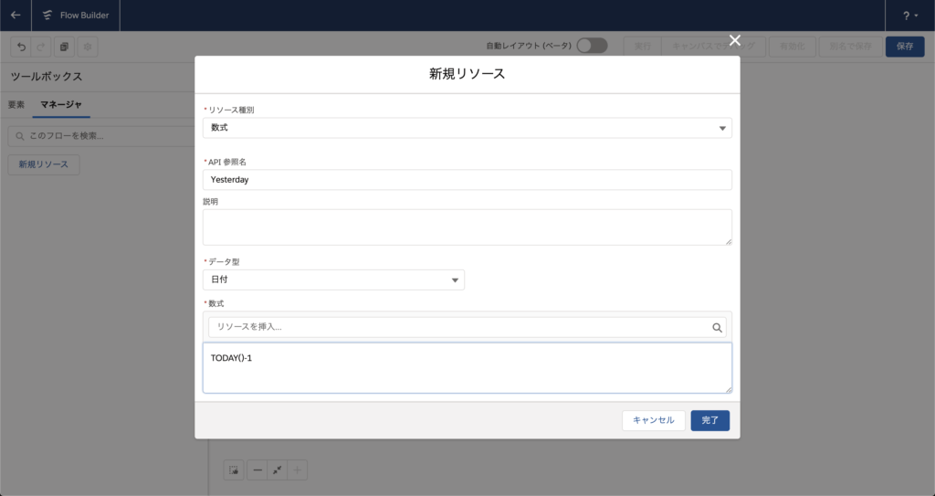Switch to the 要素 tab
The width and height of the screenshot is (935, 496).
[16, 104]
